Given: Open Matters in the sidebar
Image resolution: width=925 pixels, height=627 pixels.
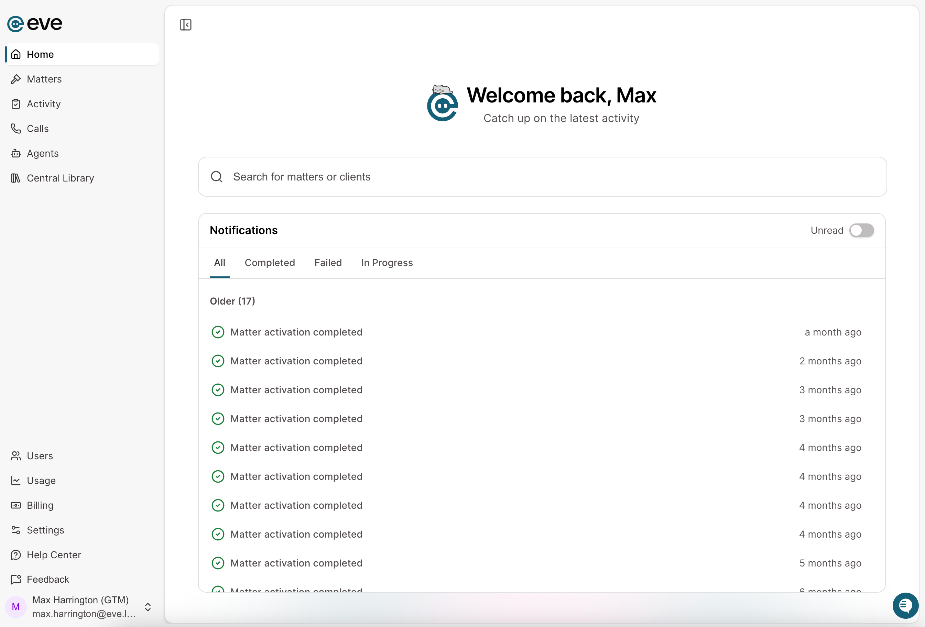Looking at the screenshot, I should [x=81, y=79].
